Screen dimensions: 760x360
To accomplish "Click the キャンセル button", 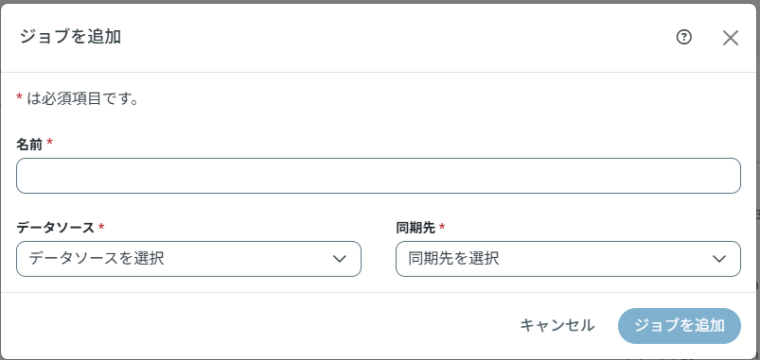I will (557, 326).
